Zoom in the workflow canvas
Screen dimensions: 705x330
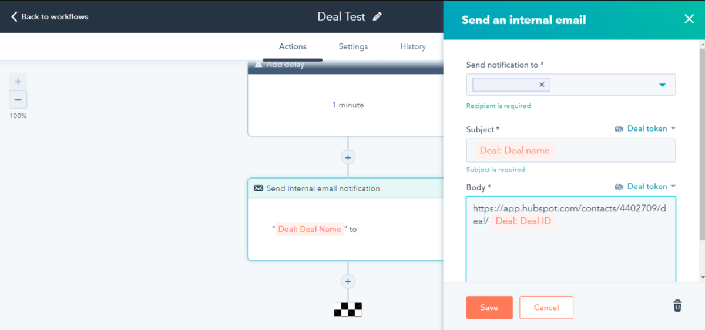click(x=18, y=82)
